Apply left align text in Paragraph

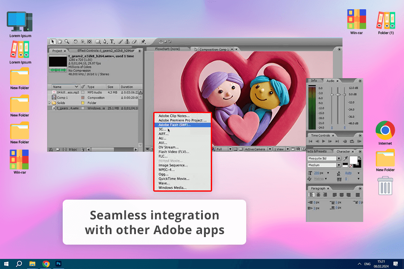[311, 195]
